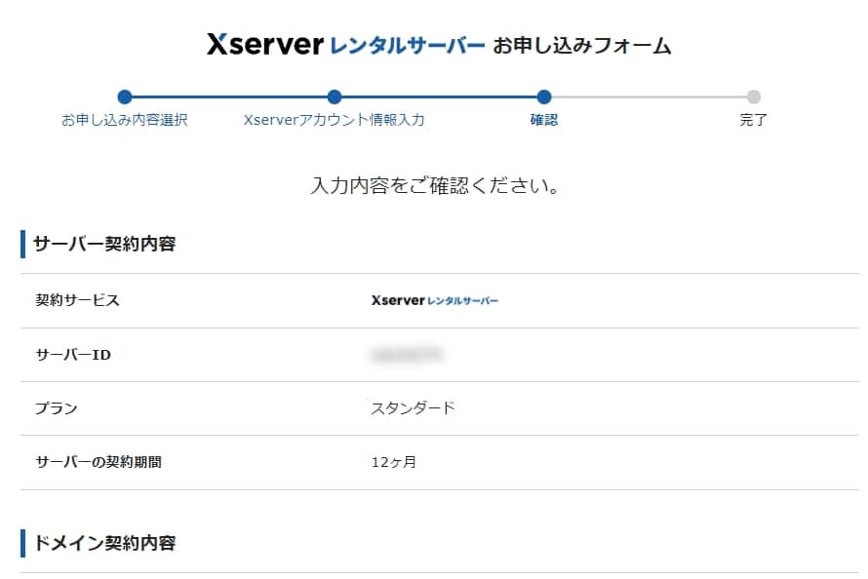
Task: Click the お申し込み内容選択 step circle
Action: (x=125, y=96)
